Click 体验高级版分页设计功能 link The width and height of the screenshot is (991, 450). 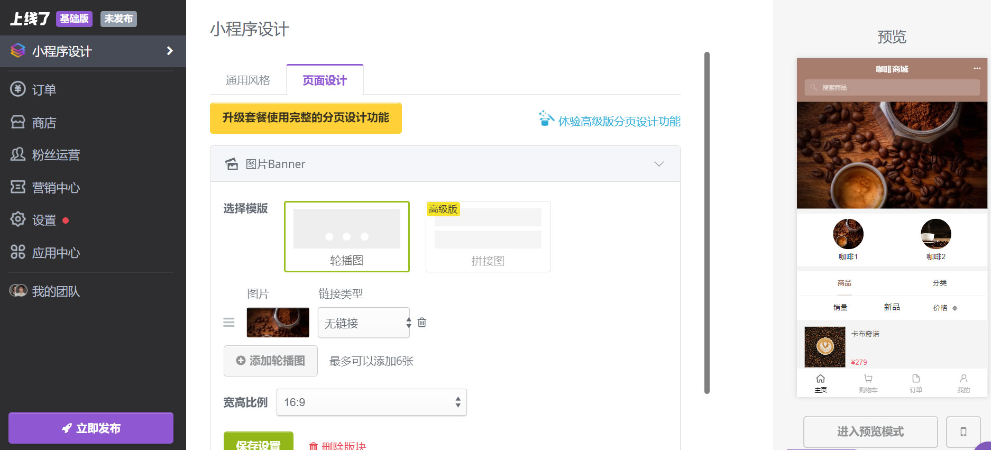coord(619,122)
